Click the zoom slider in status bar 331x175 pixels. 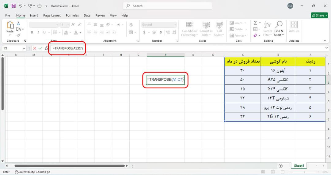point(304,172)
